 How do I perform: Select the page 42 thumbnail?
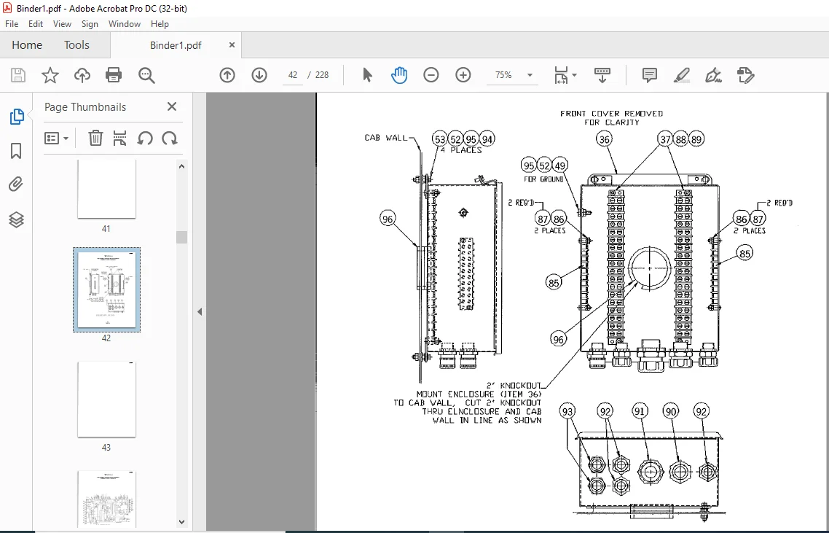point(106,289)
